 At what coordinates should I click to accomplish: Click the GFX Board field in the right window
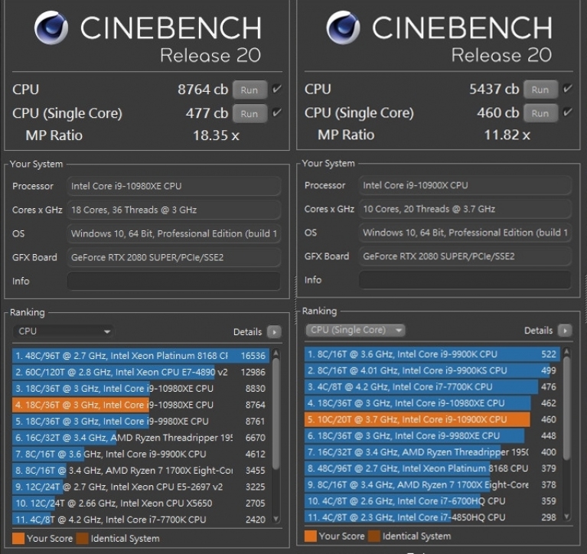pyautogui.click(x=465, y=256)
